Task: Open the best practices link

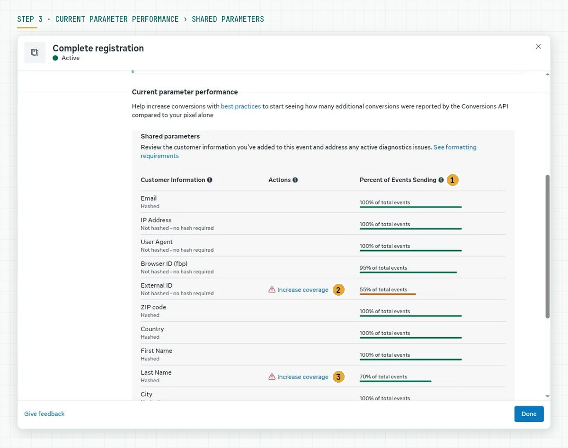Action: click(241, 106)
